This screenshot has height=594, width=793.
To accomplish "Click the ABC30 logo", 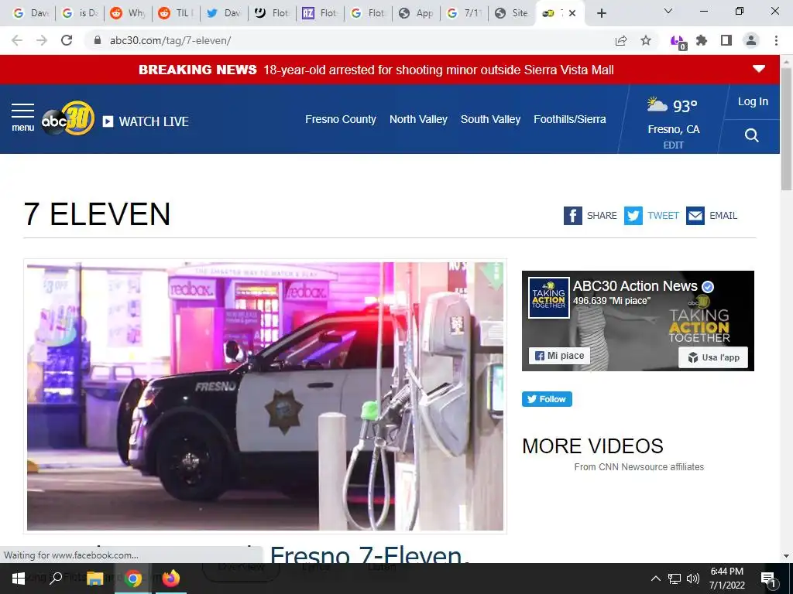I will 68,119.
